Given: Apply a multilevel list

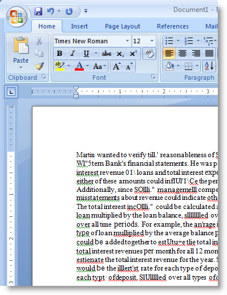Looking at the screenshot, I should click(208, 41).
